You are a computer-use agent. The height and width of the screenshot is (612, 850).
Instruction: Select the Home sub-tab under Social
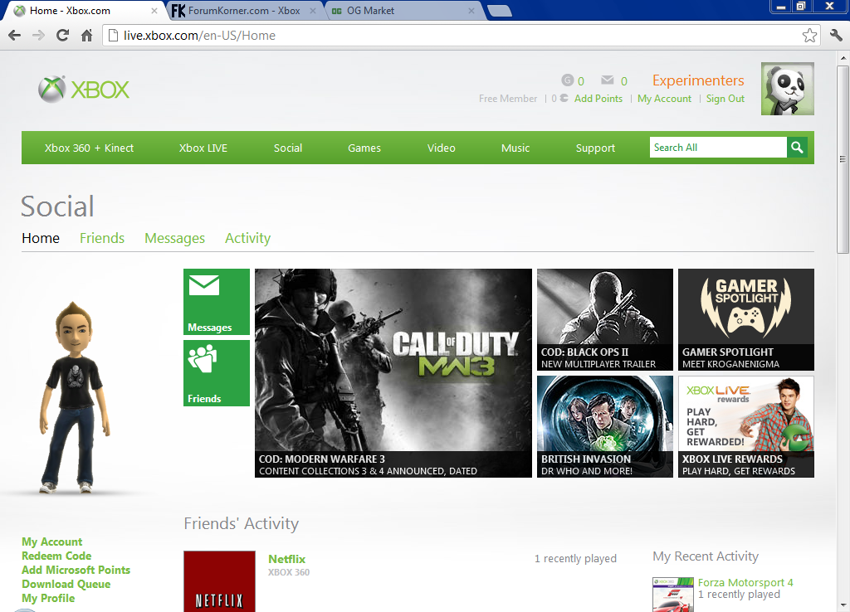click(x=41, y=238)
